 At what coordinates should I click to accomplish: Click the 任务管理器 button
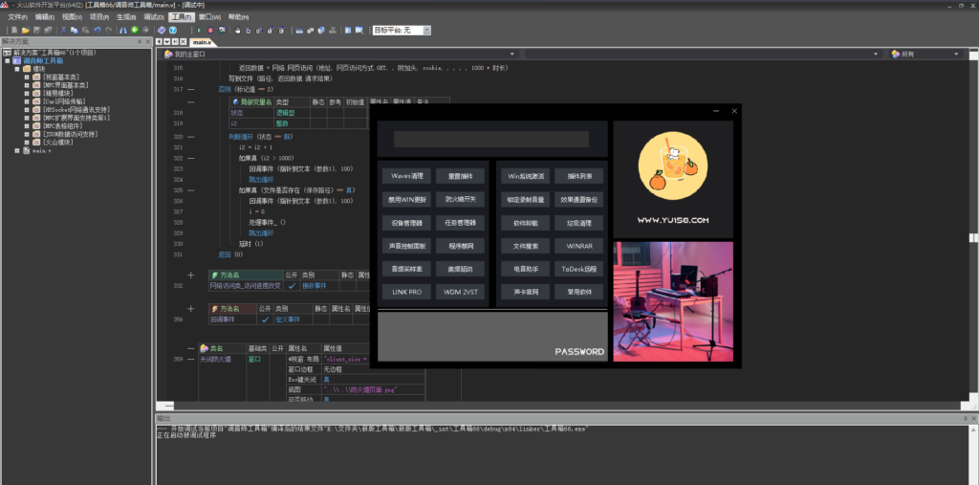(460, 223)
